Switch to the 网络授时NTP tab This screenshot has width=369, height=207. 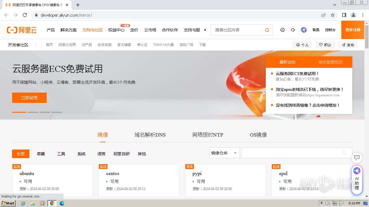(208, 135)
